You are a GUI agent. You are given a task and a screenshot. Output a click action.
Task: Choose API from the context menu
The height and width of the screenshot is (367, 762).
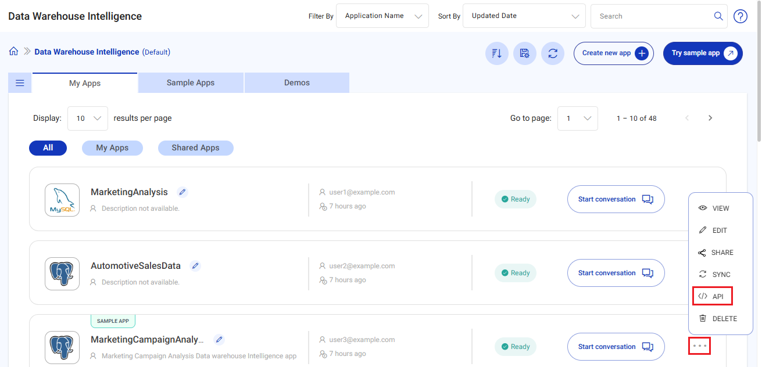[x=713, y=296]
